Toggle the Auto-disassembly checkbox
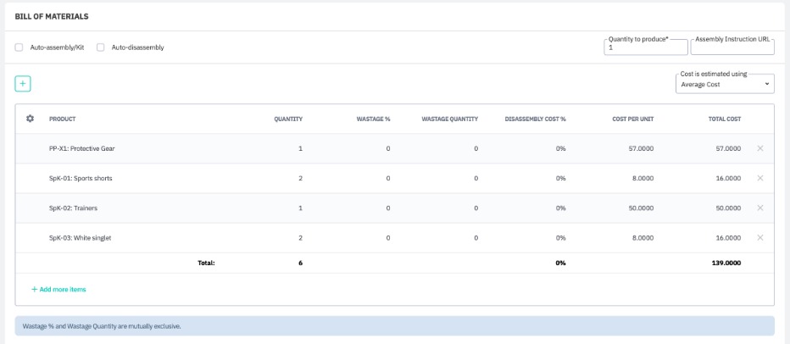Viewport: 790px width, 344px height. 101,47
